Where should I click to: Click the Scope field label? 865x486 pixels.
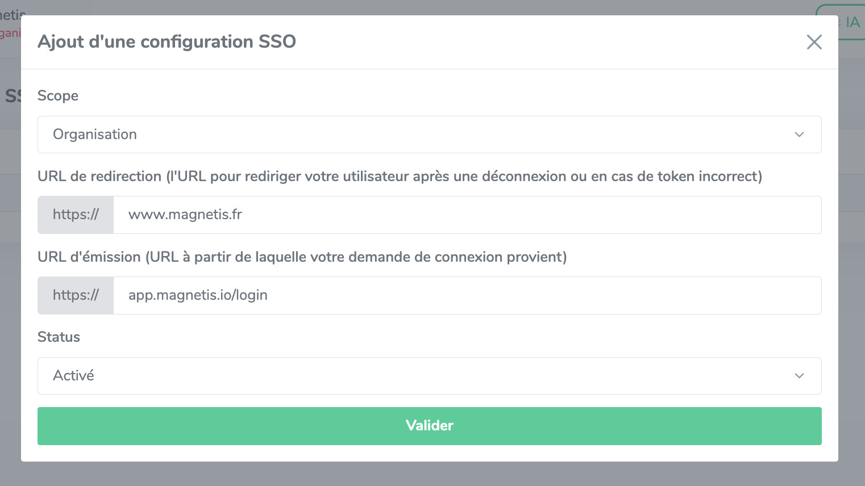click(x=58, y=95)
